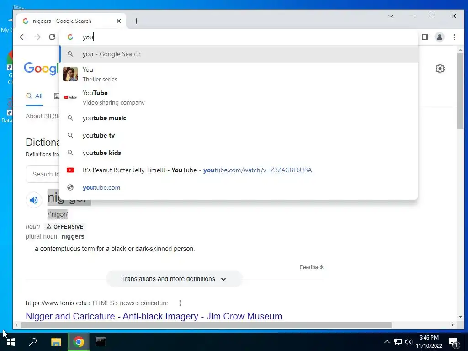Image resolution: width=468 pixels, height=351 pixels.
Task: Click the Google logo on the page
Action: (42, 69)
